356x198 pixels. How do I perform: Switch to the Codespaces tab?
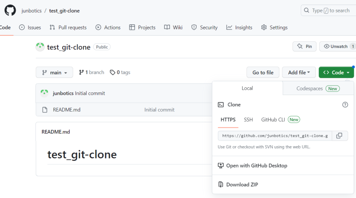pos(318,88)
